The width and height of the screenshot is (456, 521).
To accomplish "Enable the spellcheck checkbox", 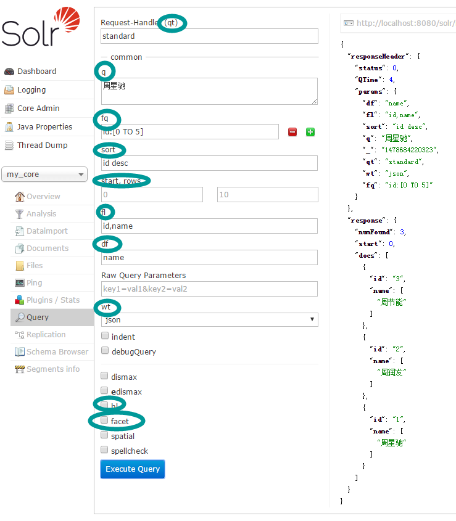I will tap(104, 450).
